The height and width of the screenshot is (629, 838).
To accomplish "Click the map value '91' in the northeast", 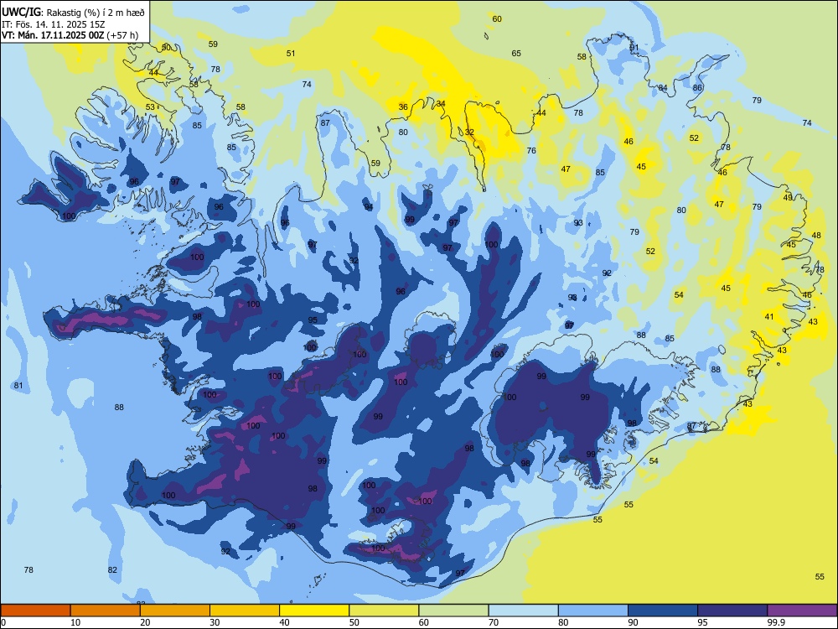I will [x=634, y=48].
